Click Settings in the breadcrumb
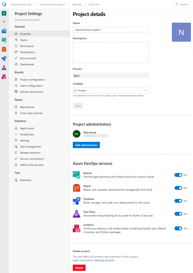Screen dimensions: 193x273 [77, 4]
